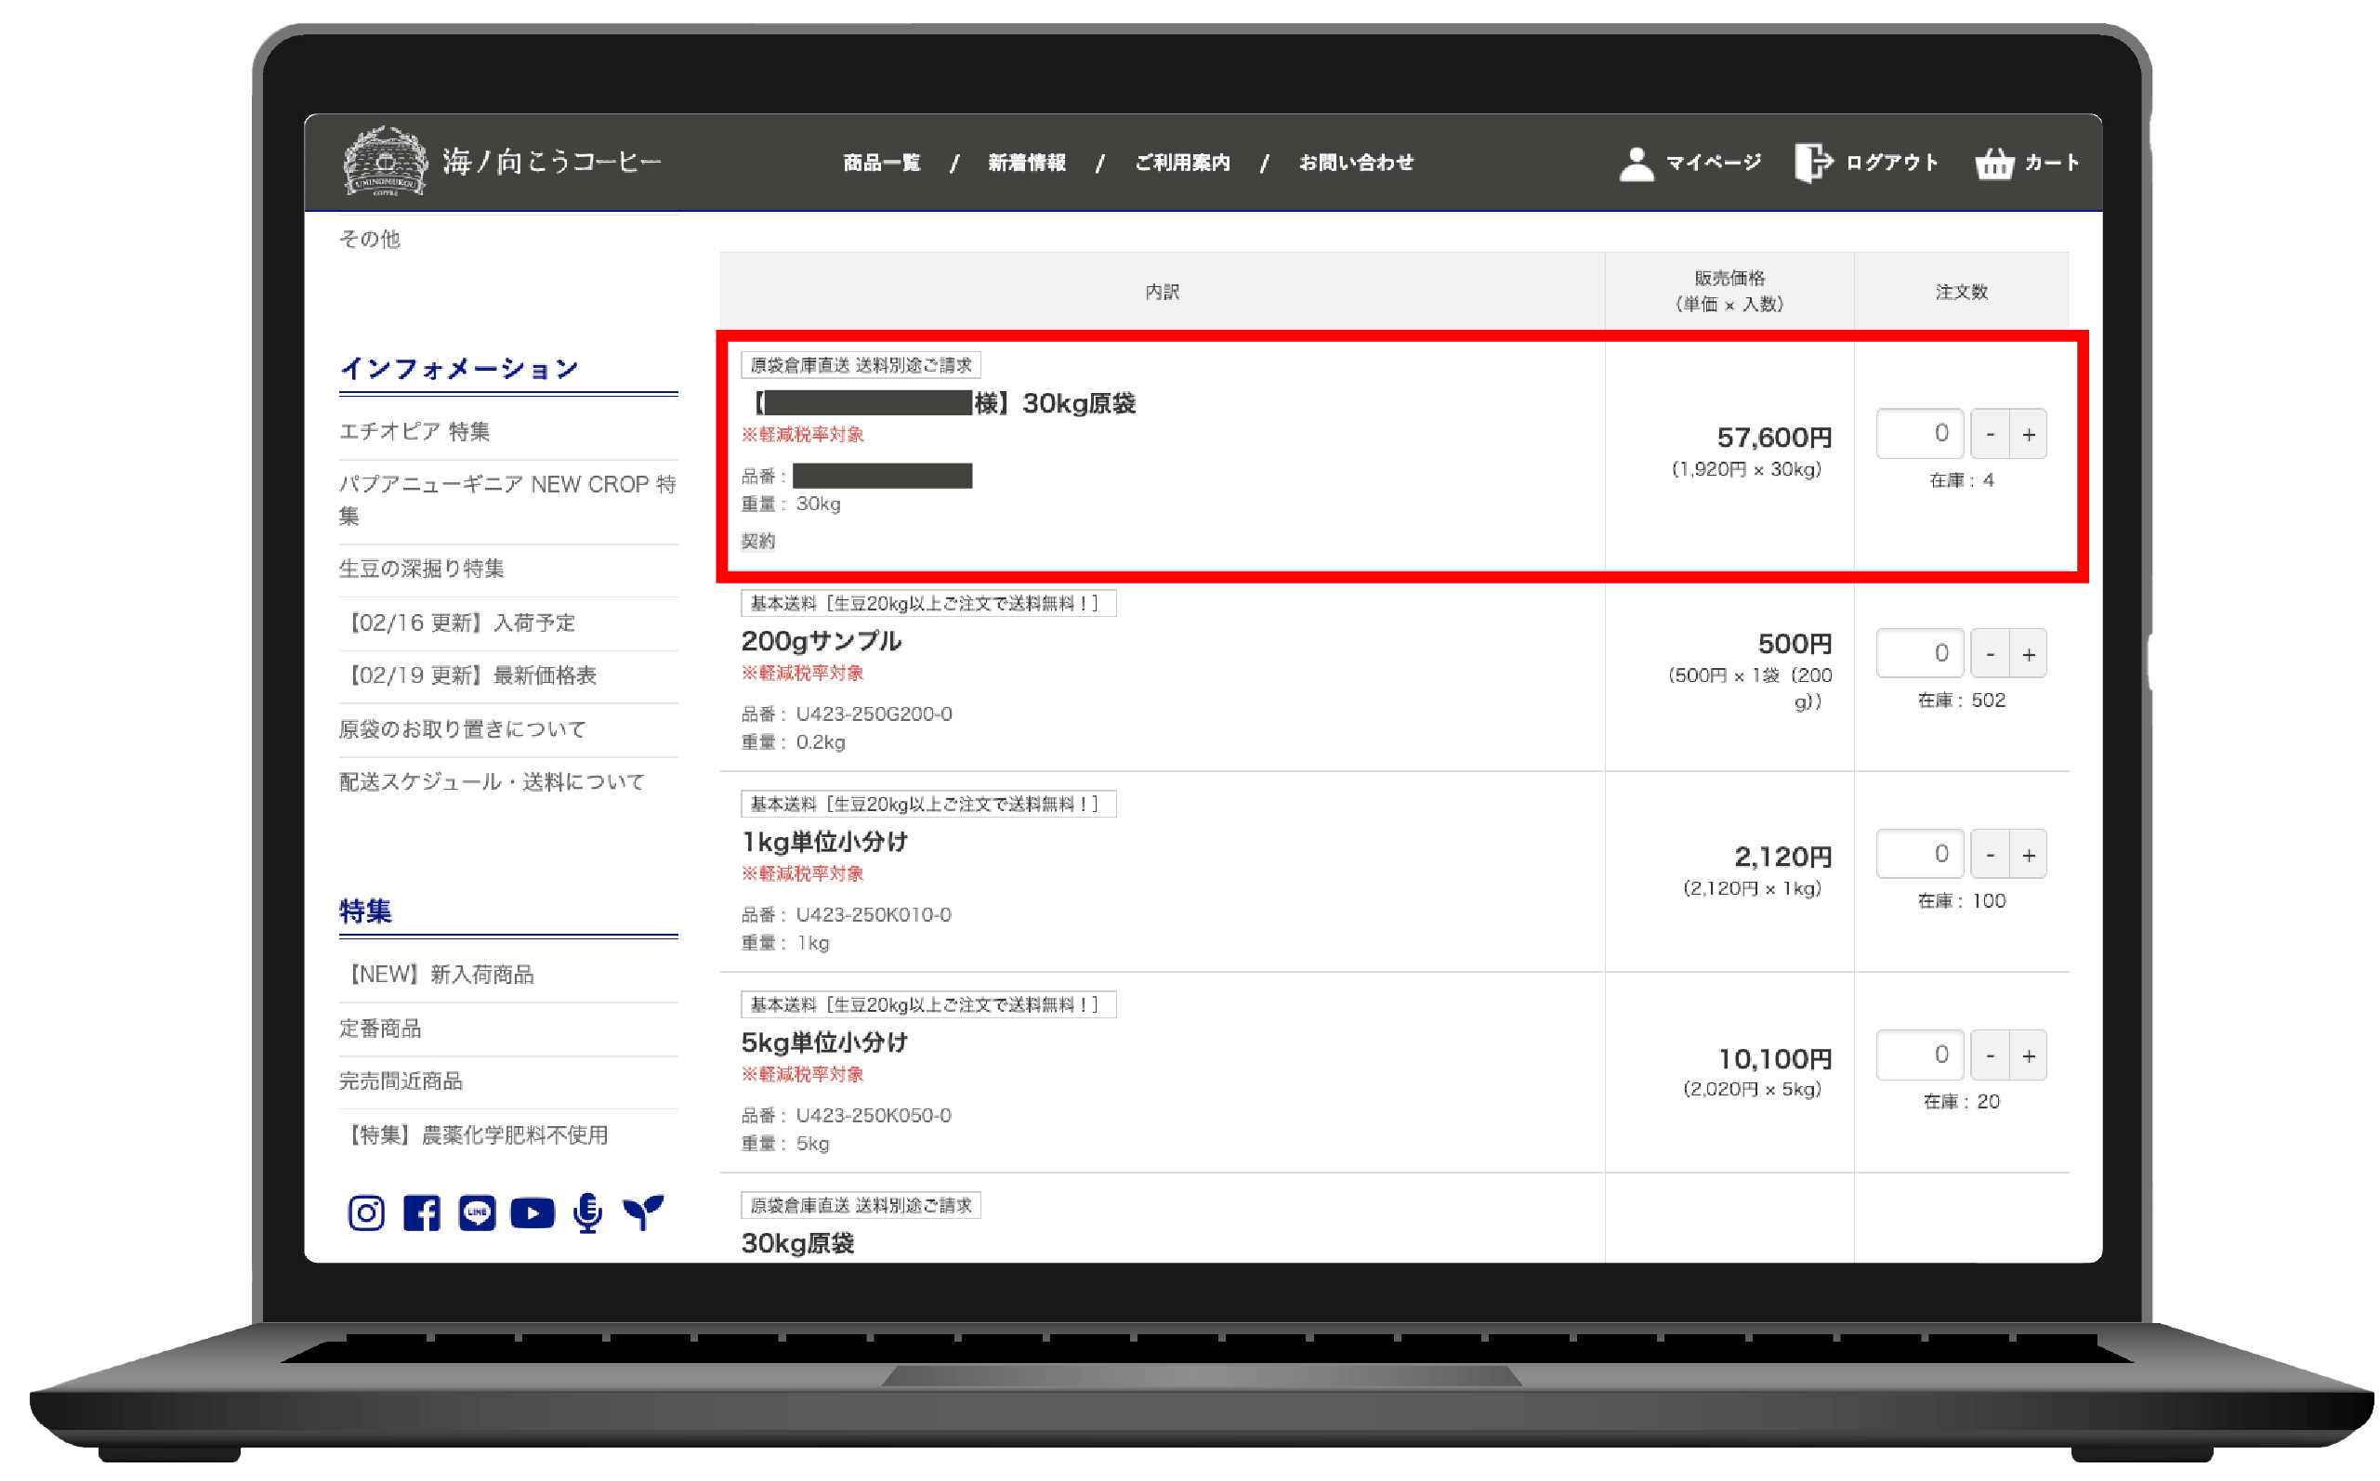The height and width of the screenshot is (1481, 2380).
Task: Open the YouTube icon link
Action: (532, 1212)
